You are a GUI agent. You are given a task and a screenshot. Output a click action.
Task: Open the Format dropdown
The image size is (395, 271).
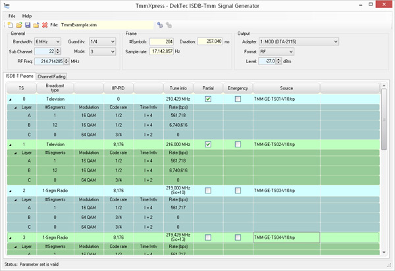(276, 51)
